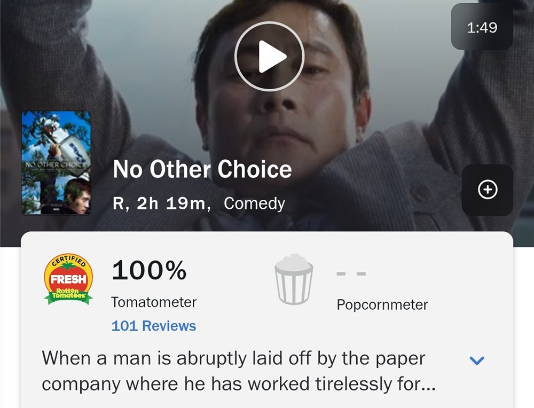Open the 101 Reviews link
534x408 pixels.
153,326
